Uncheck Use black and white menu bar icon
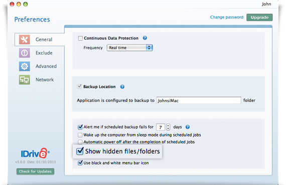Image resolution: width=286 pixels, height=185 pixels. 80,162
